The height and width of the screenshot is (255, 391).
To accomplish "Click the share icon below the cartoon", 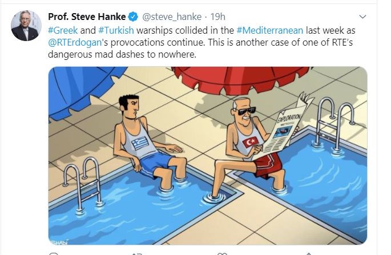I will (308, 253).
